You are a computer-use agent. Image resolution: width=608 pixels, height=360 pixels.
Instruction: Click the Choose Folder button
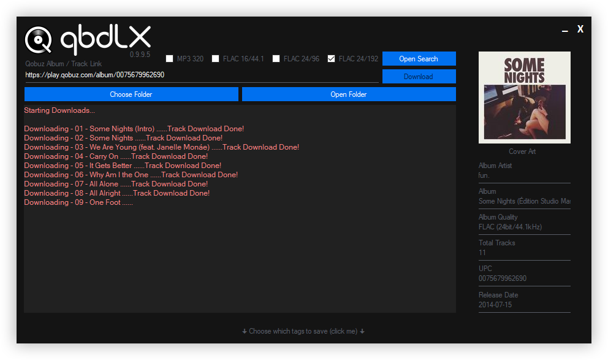point(131,94)
